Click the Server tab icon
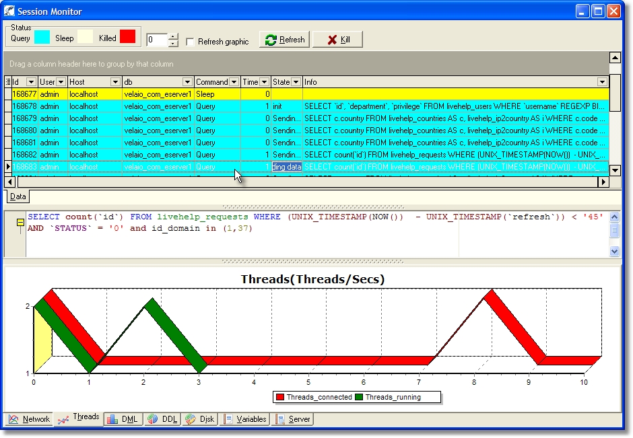This screenshot has width=633, height=438. click(x=281, y=419)
